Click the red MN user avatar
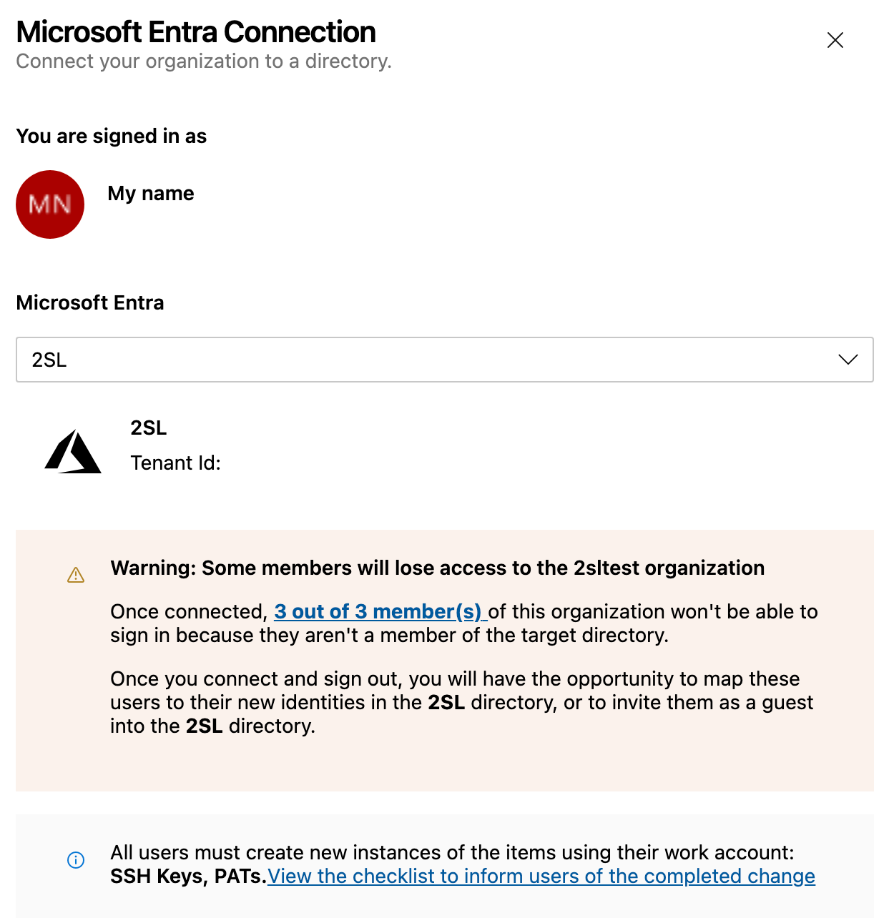Viewport: 894px width, 918px height. click(50, 204)
